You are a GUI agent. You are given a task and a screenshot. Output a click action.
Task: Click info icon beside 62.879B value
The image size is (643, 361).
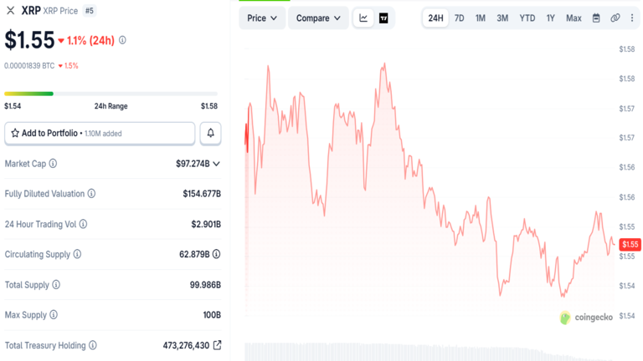216,254
